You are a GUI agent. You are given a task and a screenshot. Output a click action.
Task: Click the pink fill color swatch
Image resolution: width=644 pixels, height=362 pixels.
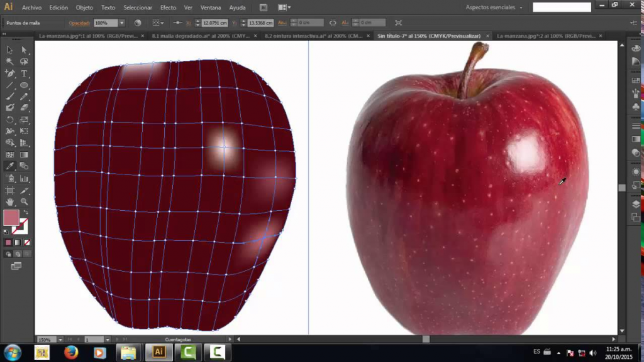click(x=11, y=218)
